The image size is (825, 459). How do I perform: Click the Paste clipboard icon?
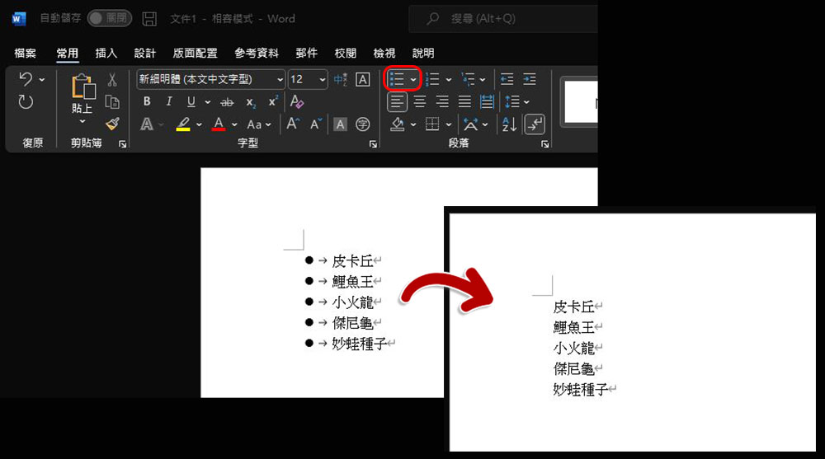83,87
